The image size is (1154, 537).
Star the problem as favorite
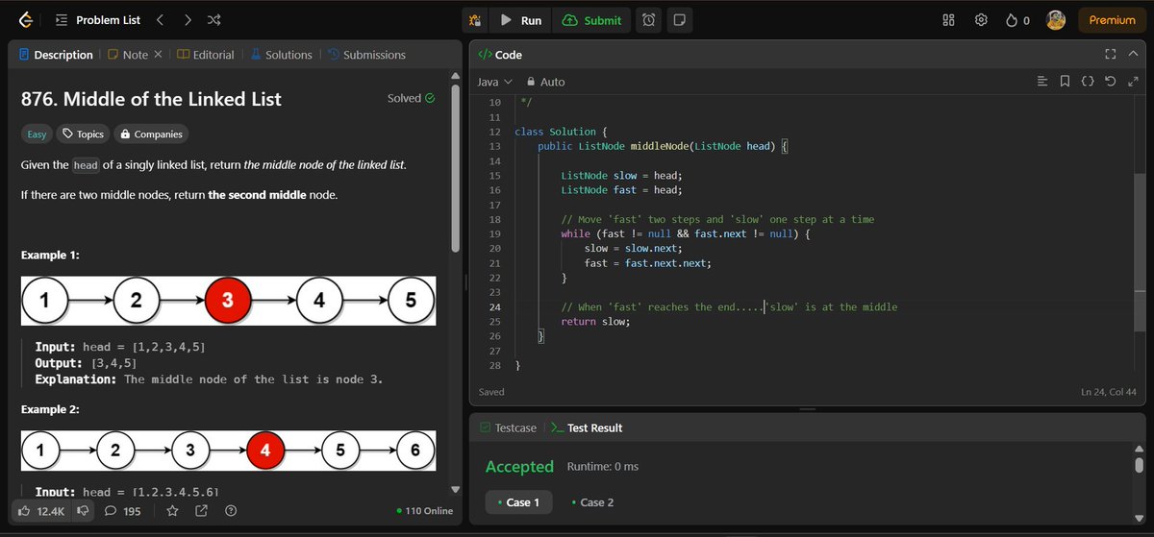coord(172,511)
